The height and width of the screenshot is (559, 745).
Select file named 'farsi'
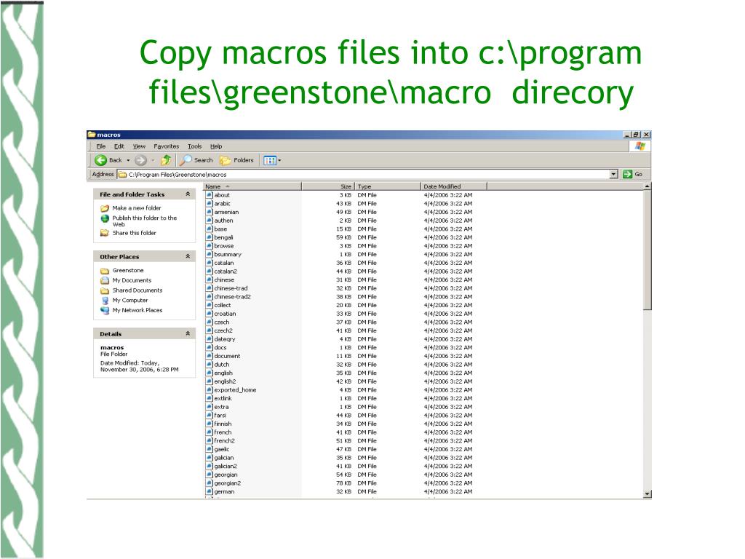[220, 416]
